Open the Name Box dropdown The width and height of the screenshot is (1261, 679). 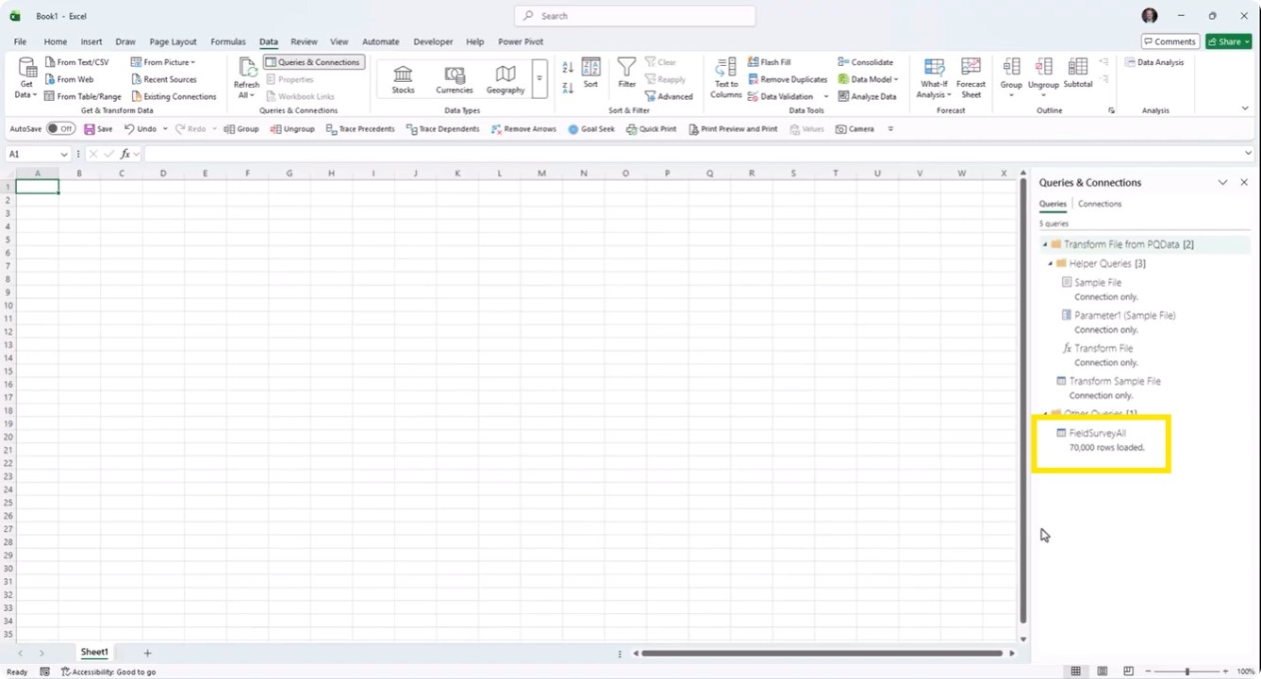64,154
